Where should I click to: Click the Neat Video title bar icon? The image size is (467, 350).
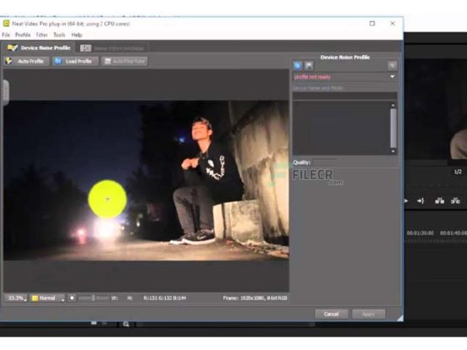coord(6,23)
